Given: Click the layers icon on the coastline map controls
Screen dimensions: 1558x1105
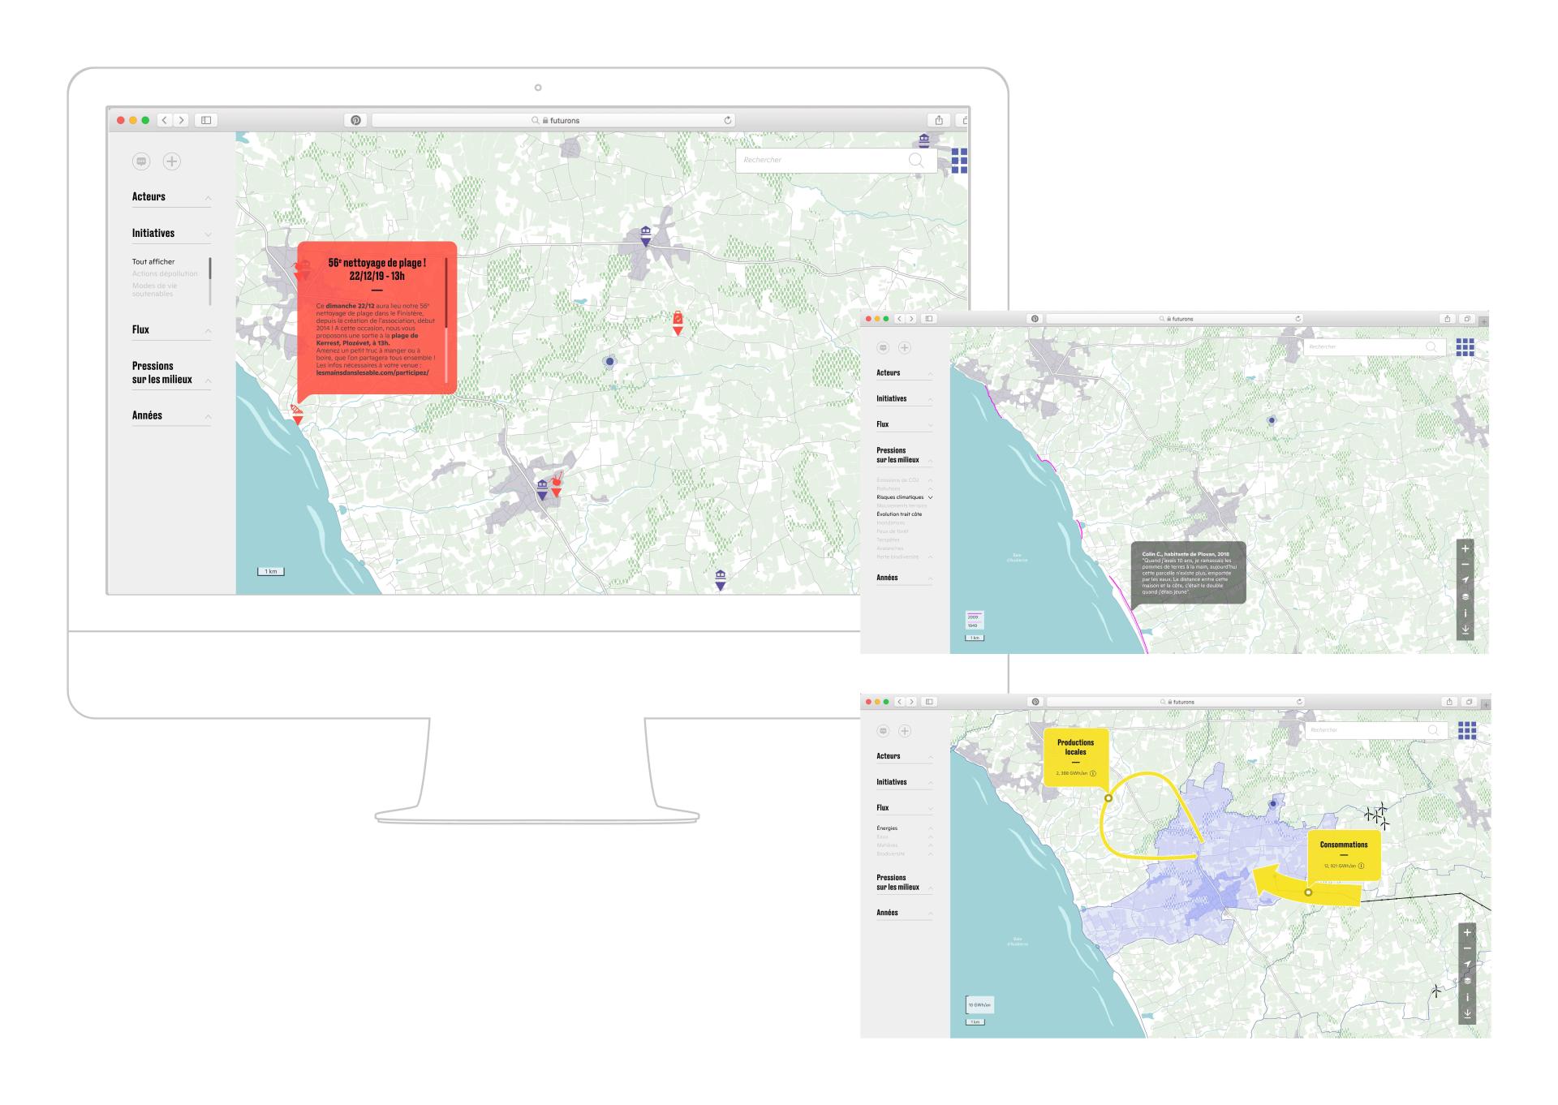Looking at the screenshot, I should point(1465,596).
